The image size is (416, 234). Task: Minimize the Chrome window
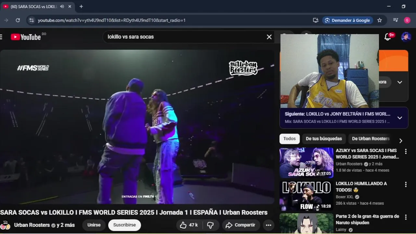[x=389, y=6]
